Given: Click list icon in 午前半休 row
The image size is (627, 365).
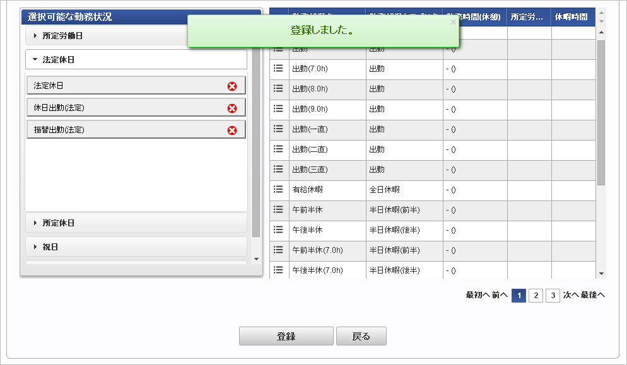Looking at the screenshot, I should 278,209.
